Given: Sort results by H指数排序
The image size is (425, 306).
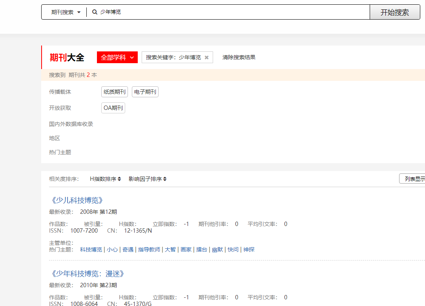Looking at the screenshot, I should [106, 179].
